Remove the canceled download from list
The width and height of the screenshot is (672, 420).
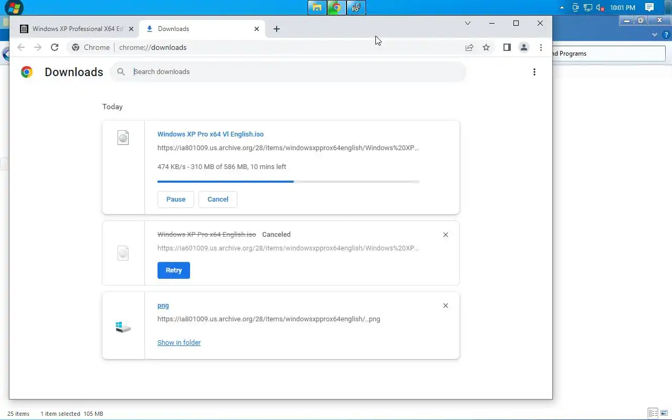[446, 235]
